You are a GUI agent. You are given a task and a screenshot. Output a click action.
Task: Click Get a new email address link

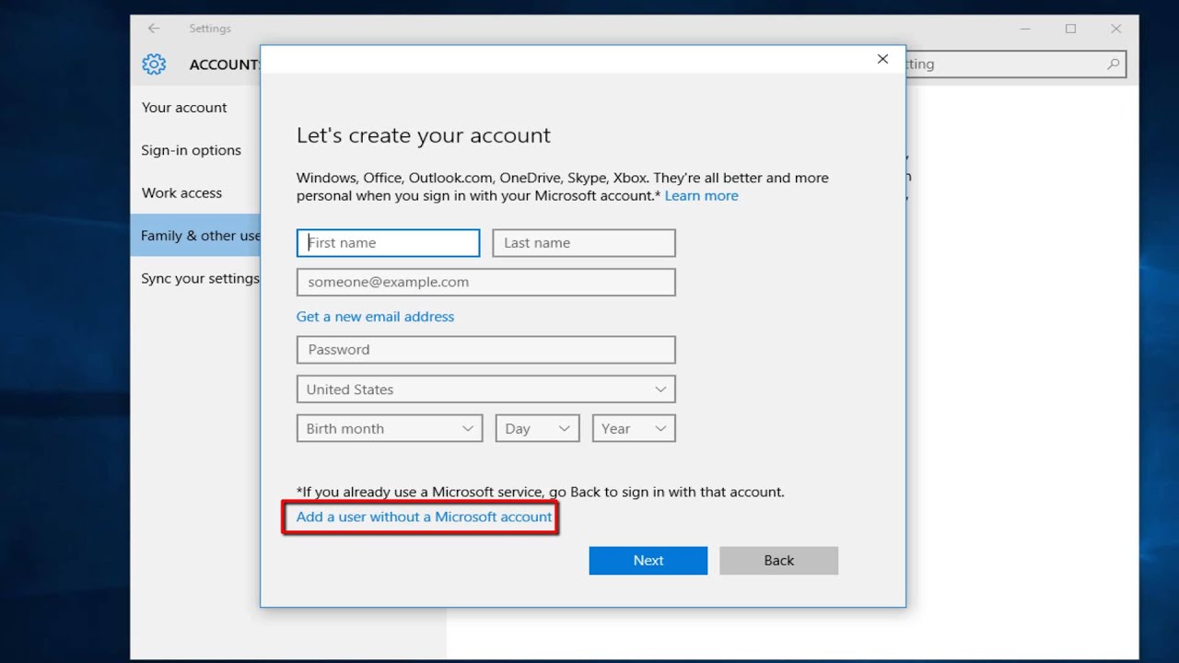(375, 317)
